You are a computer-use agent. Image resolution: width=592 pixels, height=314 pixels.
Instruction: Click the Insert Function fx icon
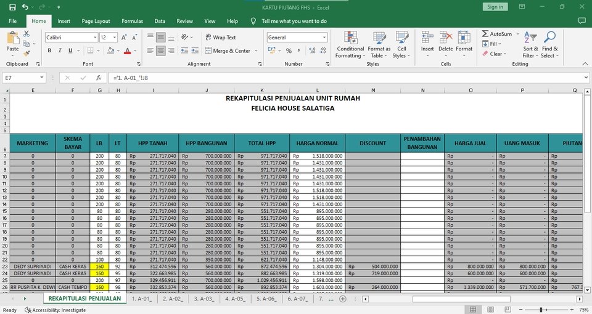tap(99, 78)
